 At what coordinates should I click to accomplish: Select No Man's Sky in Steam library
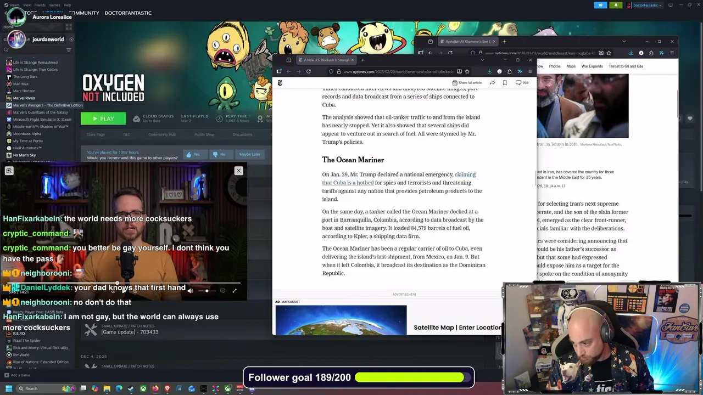click(24, 155)
